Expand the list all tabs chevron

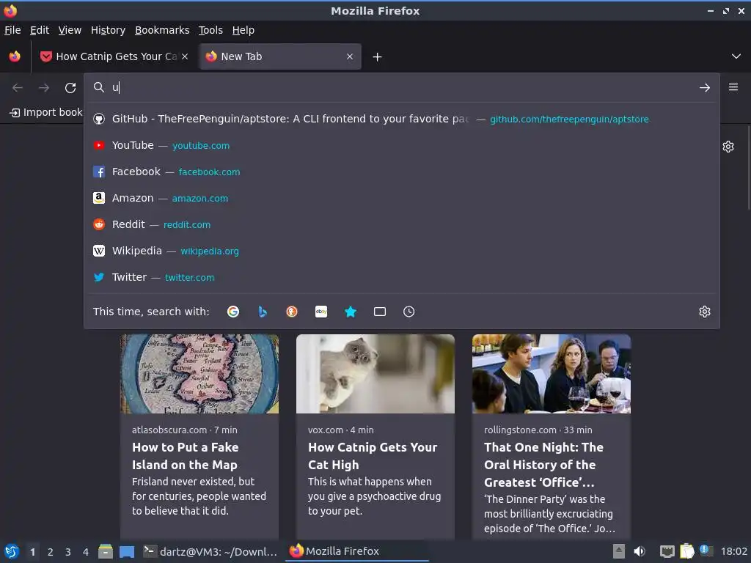[736, 56]
